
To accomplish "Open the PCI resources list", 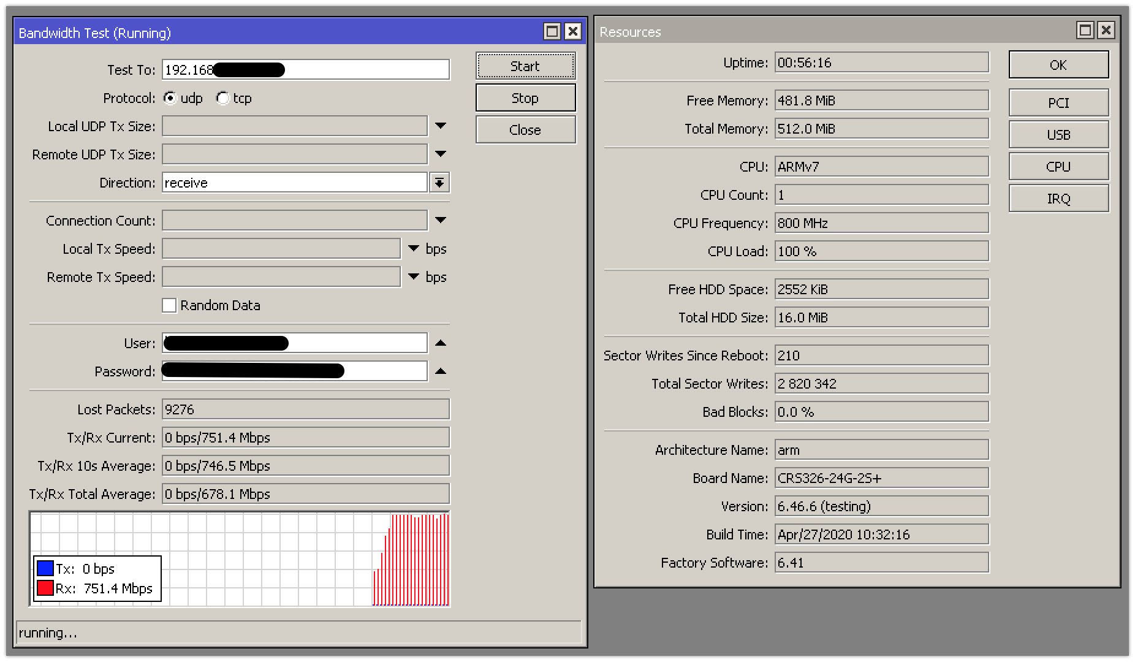I will [x=1058, y=103].
